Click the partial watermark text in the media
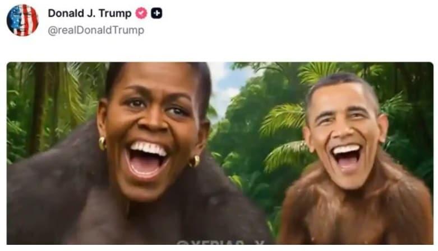 pyautogui.click(x=220, y=243)
